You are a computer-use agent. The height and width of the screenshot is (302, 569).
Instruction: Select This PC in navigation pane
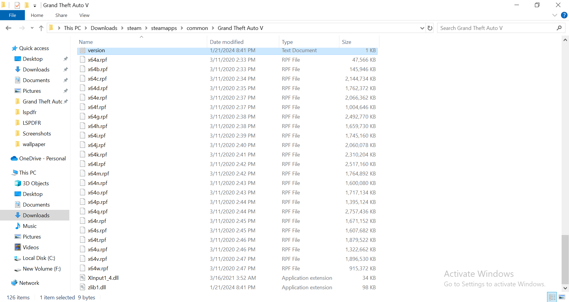coord(28,172)
